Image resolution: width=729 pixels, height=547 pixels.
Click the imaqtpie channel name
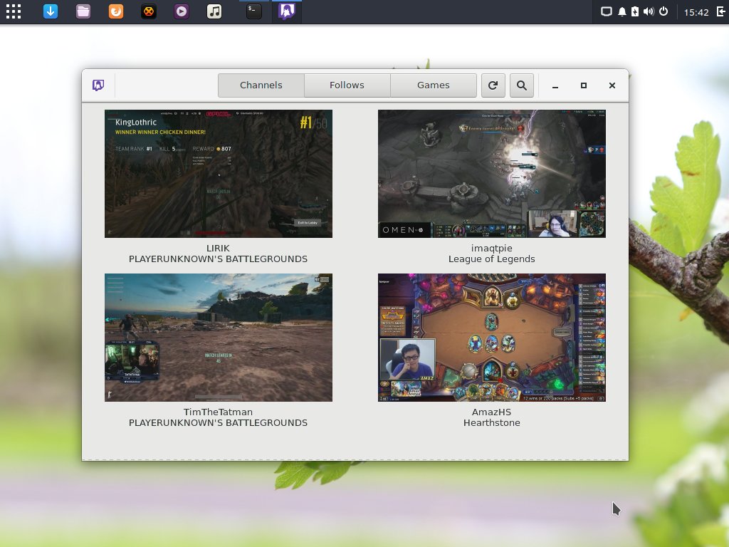491,249
